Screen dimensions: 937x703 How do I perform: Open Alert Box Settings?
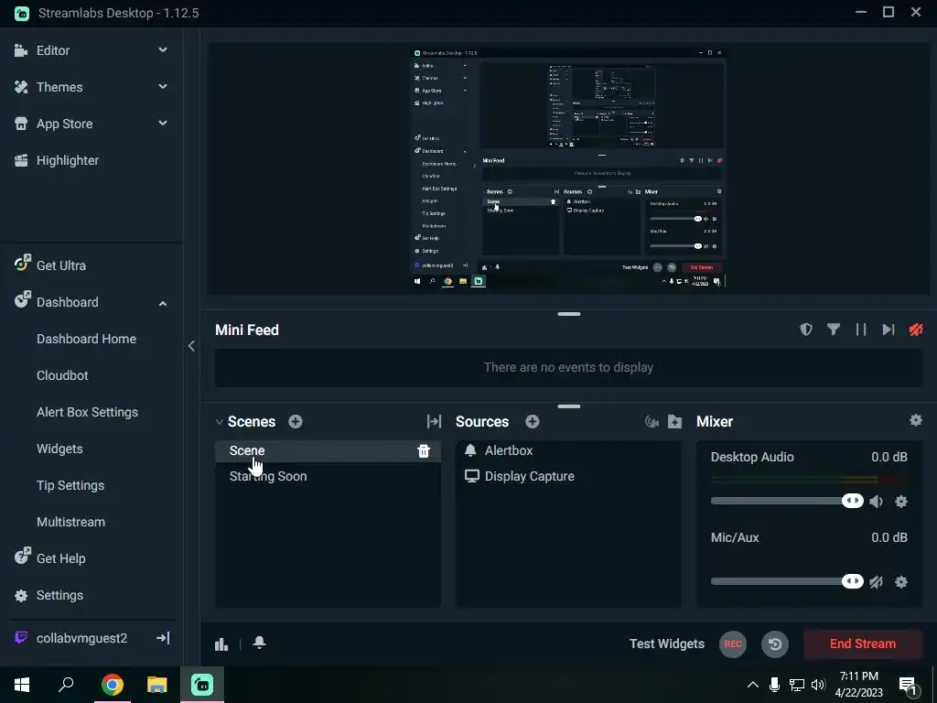[x=87, y=412]
